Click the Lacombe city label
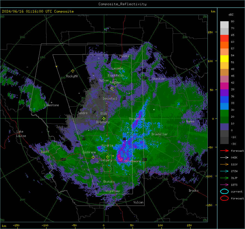Screen dimensions: 245x229 pyautogui.click(x=117, y=68)
